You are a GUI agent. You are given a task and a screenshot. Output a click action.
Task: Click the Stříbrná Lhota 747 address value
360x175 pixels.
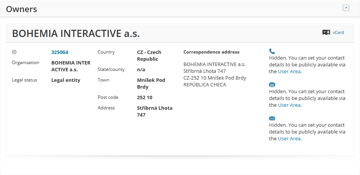click(x=154, y=111)
